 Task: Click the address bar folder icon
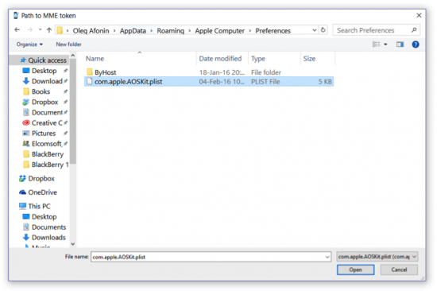60,30
